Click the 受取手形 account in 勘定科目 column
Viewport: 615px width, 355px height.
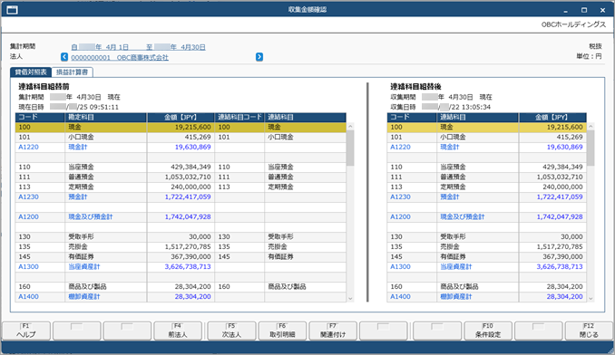tap(82, 236)
